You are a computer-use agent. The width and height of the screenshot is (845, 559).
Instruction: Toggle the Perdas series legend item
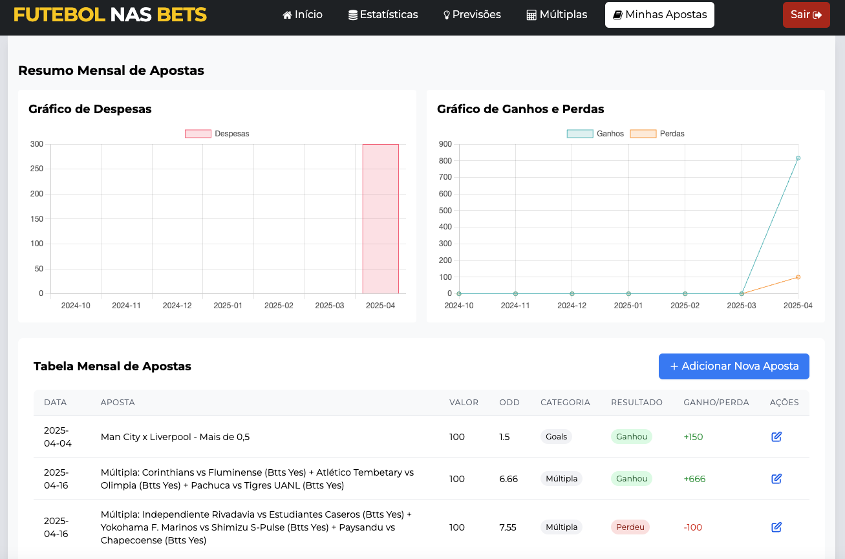658,134
